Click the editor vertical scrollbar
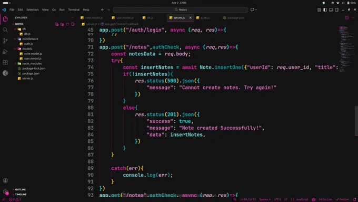Image resolution: width=358 pixels, height=202 pixels. coord(356,121)
